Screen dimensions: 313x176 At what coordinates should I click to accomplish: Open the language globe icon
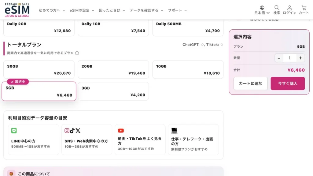pyautogui.click(x=262, y=8)
